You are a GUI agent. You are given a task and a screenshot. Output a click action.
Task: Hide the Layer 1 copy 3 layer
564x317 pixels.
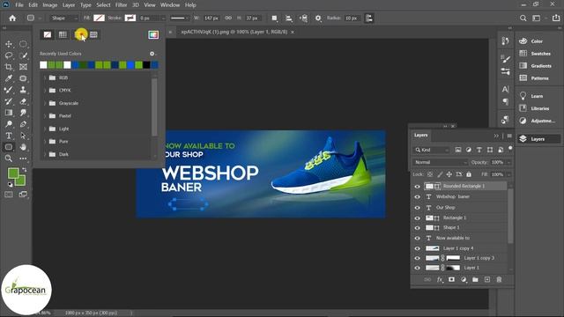point(417,258)
